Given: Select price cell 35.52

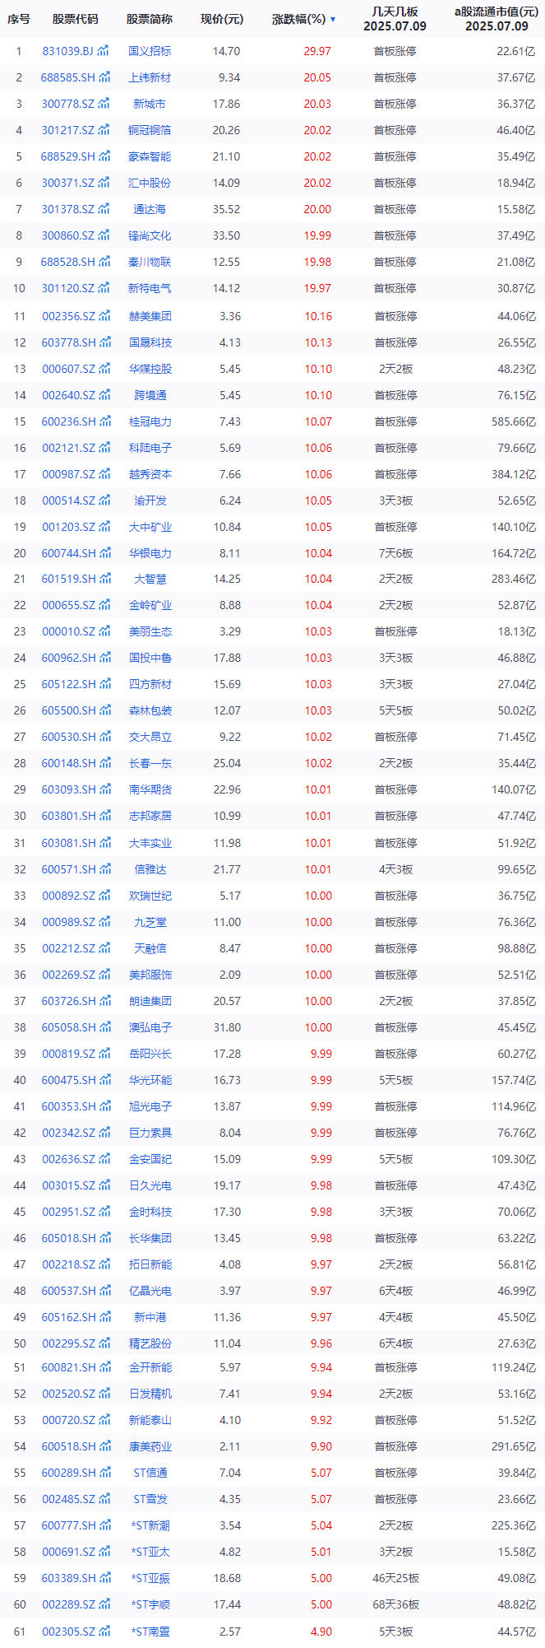Looking at the screenshot, I should (x=227, y=209).
